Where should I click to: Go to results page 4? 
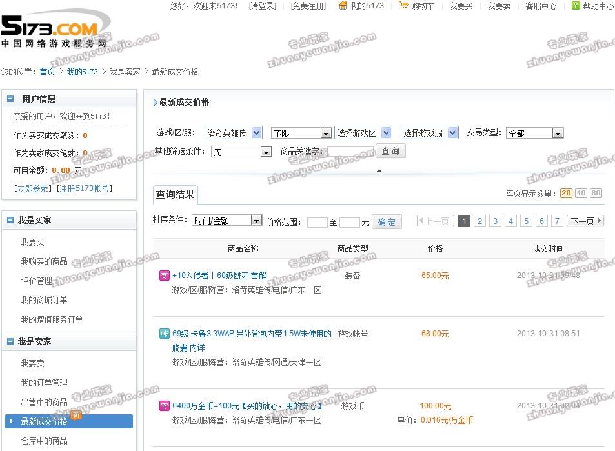click(510, 221)
